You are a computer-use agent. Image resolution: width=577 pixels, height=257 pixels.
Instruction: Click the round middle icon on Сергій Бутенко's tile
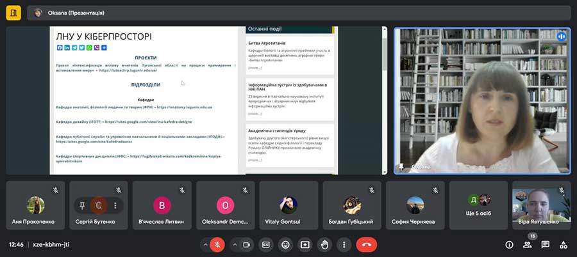click(99, 205)
